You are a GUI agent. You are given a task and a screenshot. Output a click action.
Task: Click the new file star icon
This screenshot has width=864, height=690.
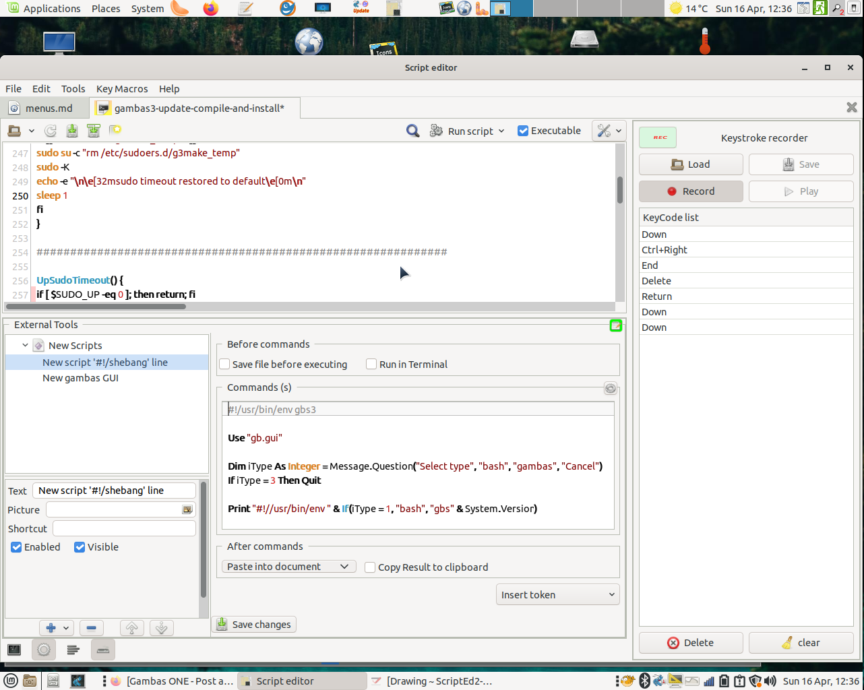(115, 130)
